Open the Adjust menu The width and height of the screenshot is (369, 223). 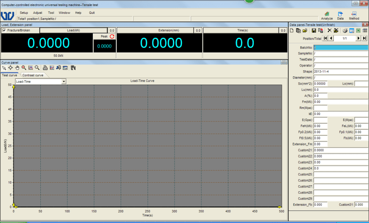click(37, 13)
